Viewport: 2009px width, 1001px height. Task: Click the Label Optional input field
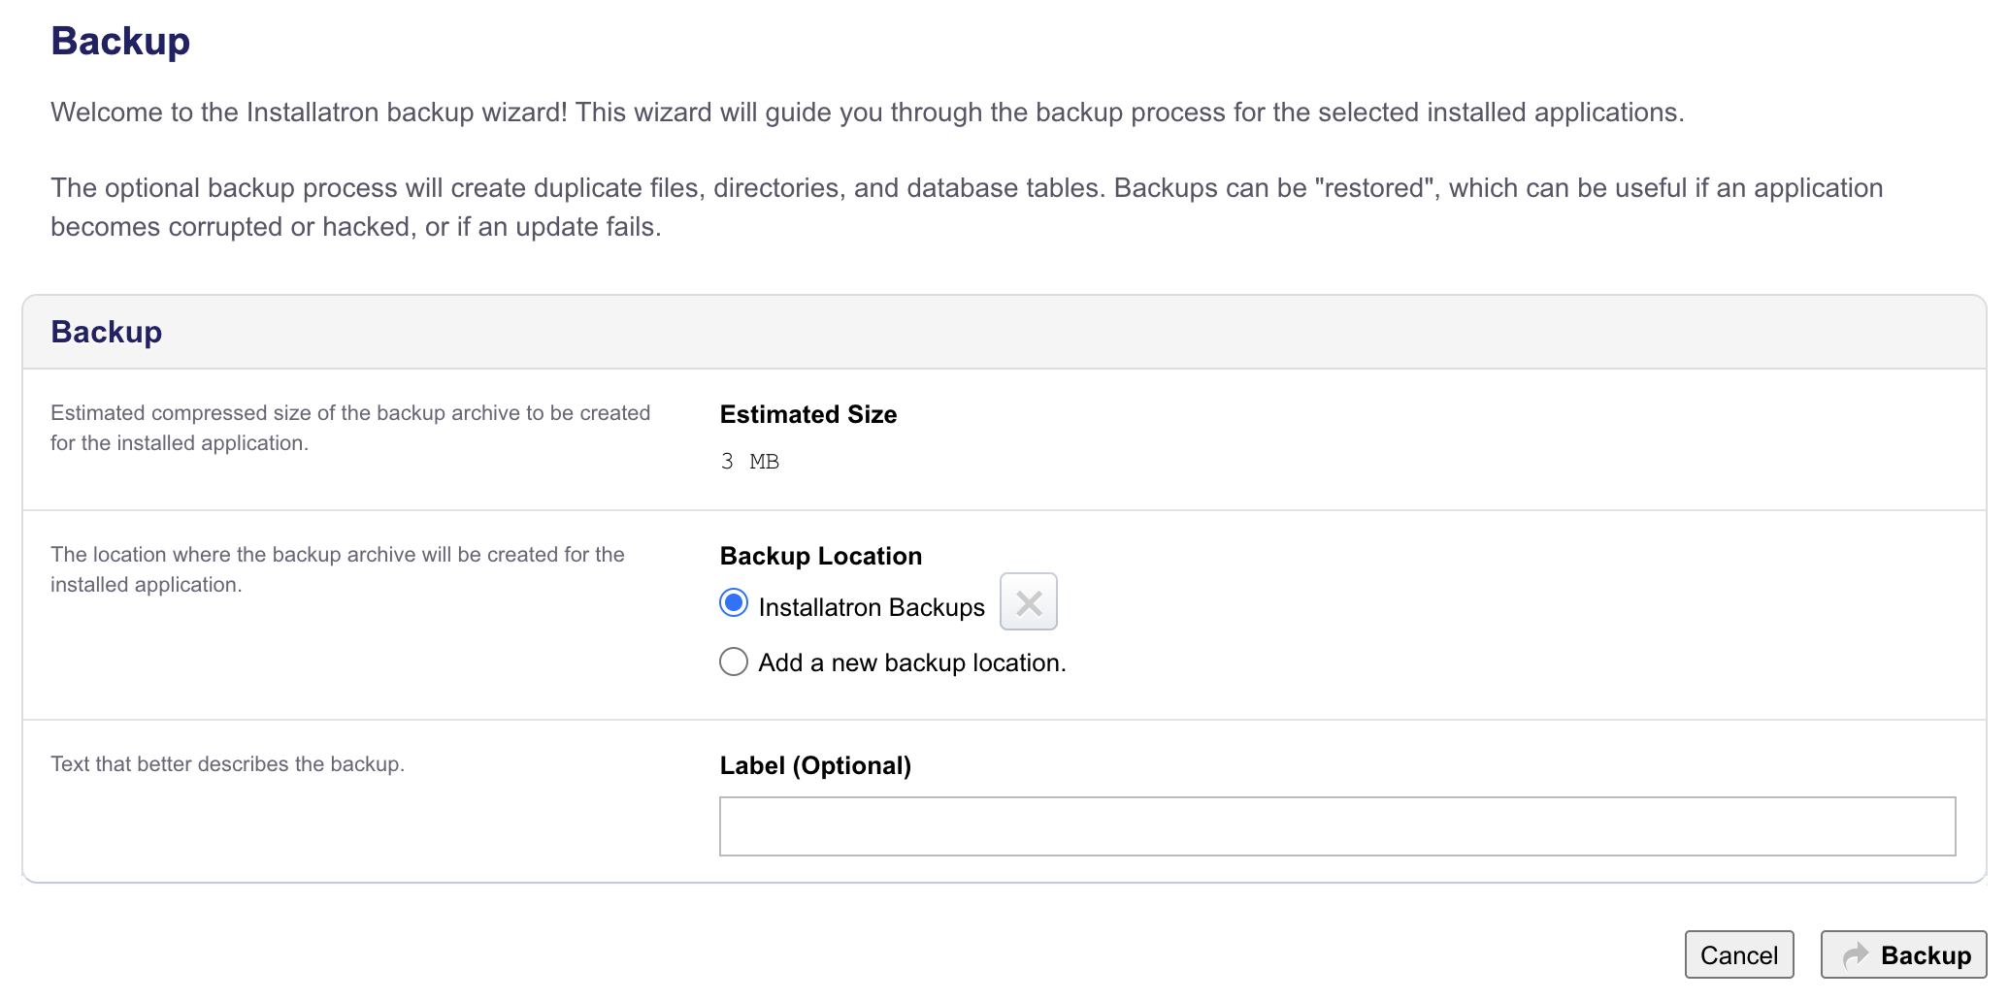[x=1337, y=825]
